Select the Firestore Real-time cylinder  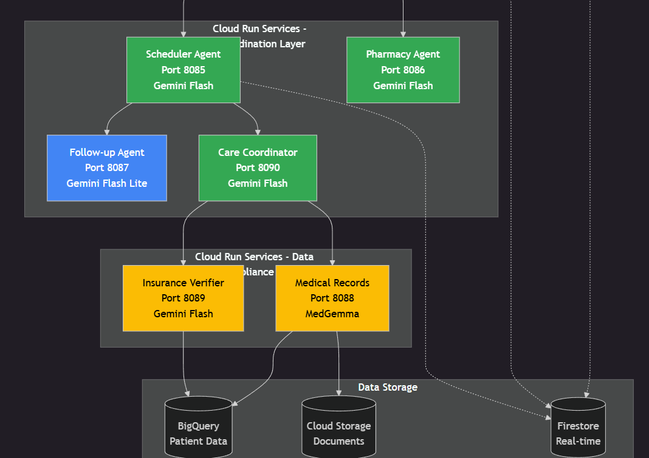click(579, 428)
